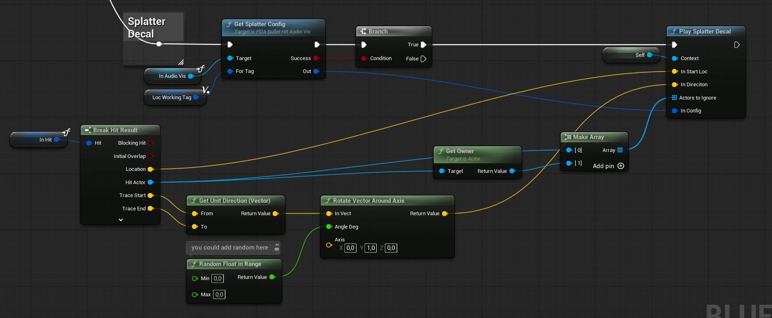Viewport: 772px width, 318px height.
Task: Click the Actors to Ignore array pin
Action: coord(674,98)
